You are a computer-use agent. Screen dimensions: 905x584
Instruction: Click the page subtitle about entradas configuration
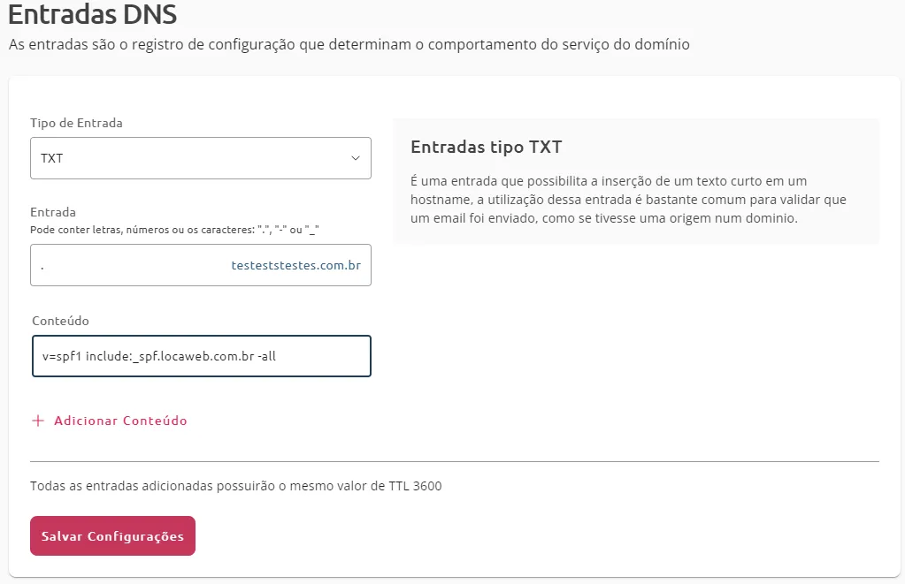click(x=349, y=44)
